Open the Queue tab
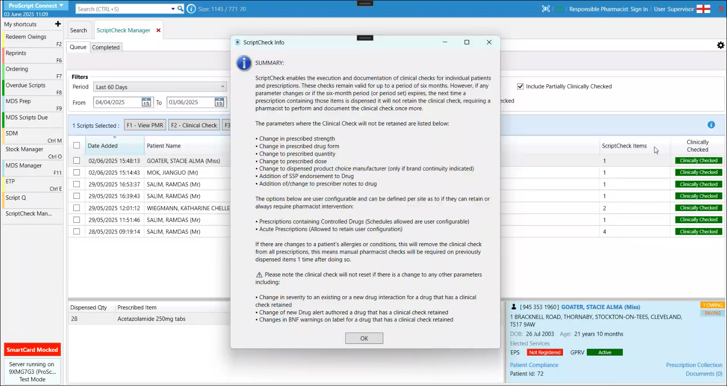The width and height of the screenshot is (727, 386). 78,47
